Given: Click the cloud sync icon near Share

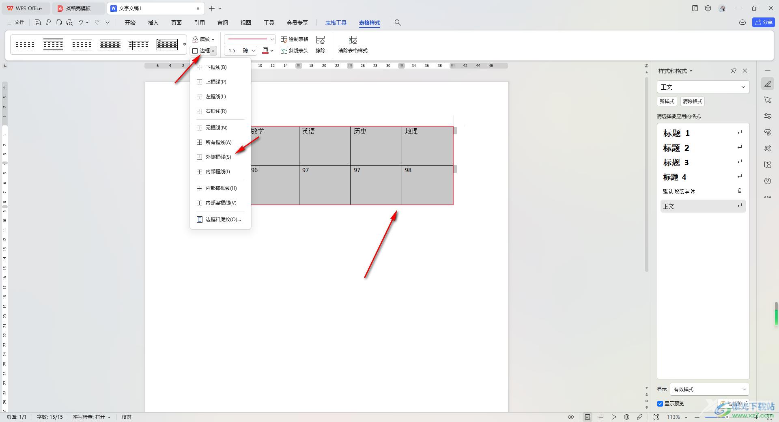Looking at the screenshot, I should coord(742,22).
